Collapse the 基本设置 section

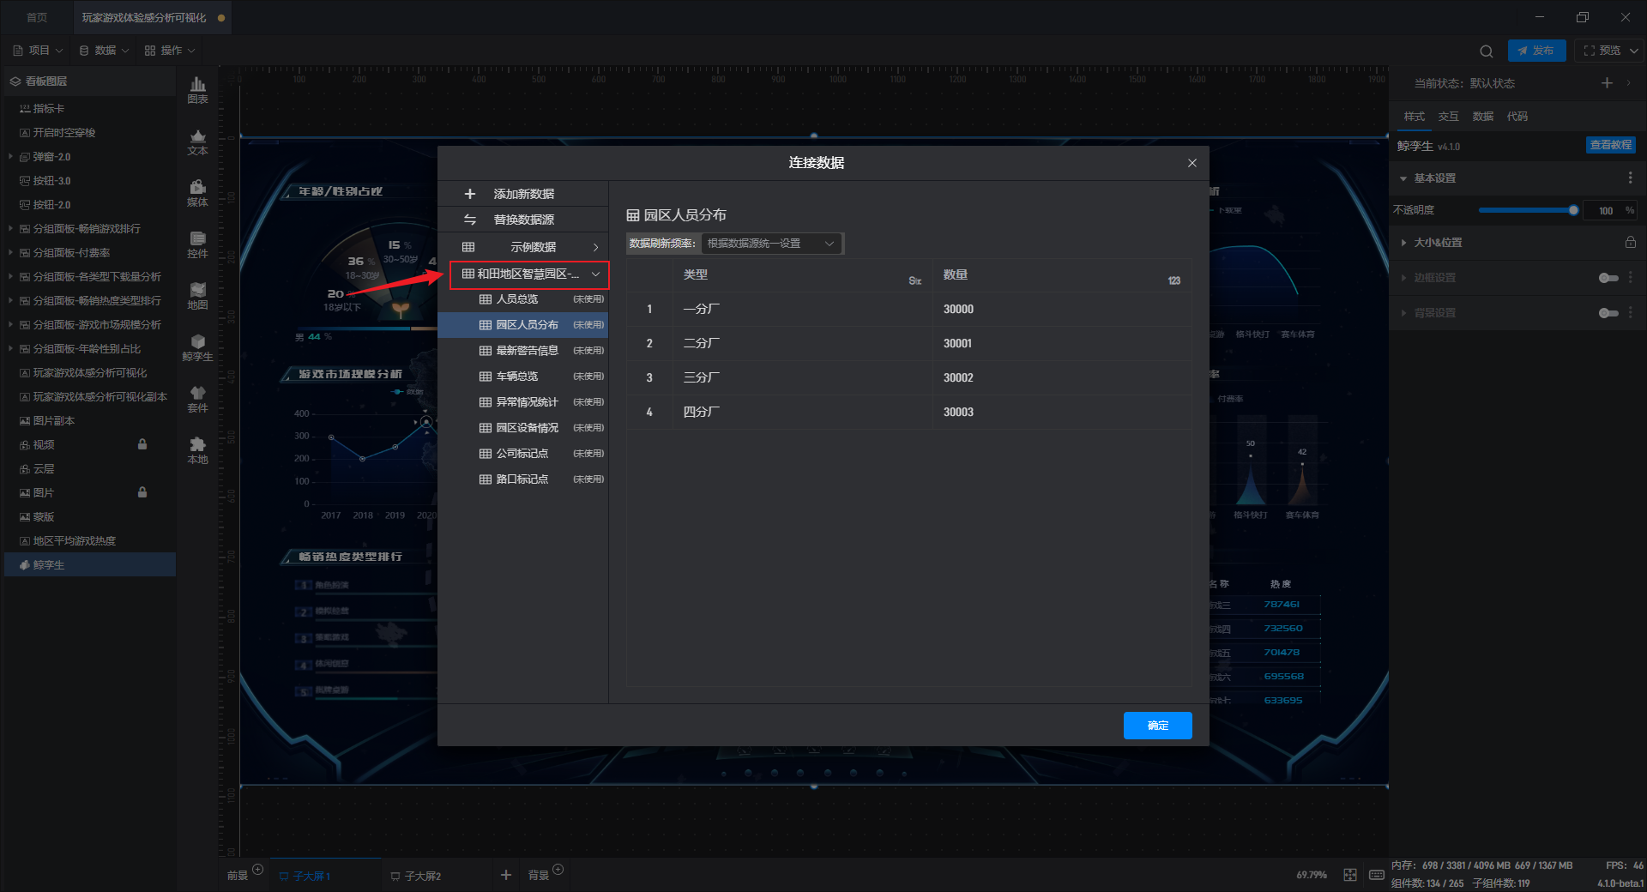click(x=1403, y=178)
